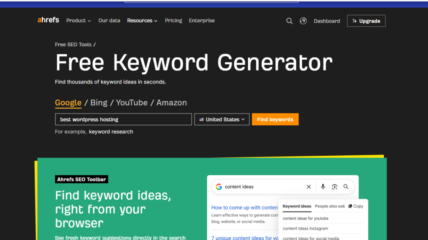Switch to YouTube keyword tab

[x=132, y=103]
